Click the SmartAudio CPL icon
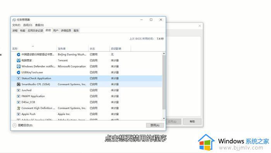Screen dimensions: 271x153 pos(19,84)
